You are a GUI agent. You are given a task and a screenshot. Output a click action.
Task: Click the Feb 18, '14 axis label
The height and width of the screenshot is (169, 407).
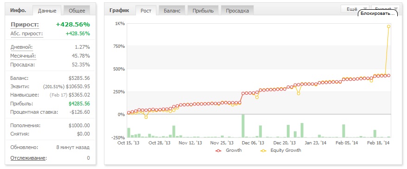[x=379, y=143]
